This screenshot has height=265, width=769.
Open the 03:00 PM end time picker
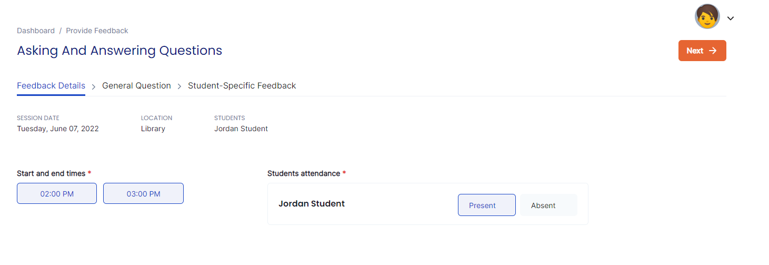[143, 193]
